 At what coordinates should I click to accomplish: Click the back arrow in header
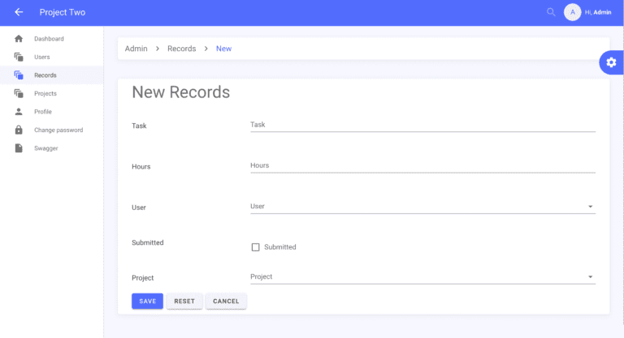(x=19, y=12)
